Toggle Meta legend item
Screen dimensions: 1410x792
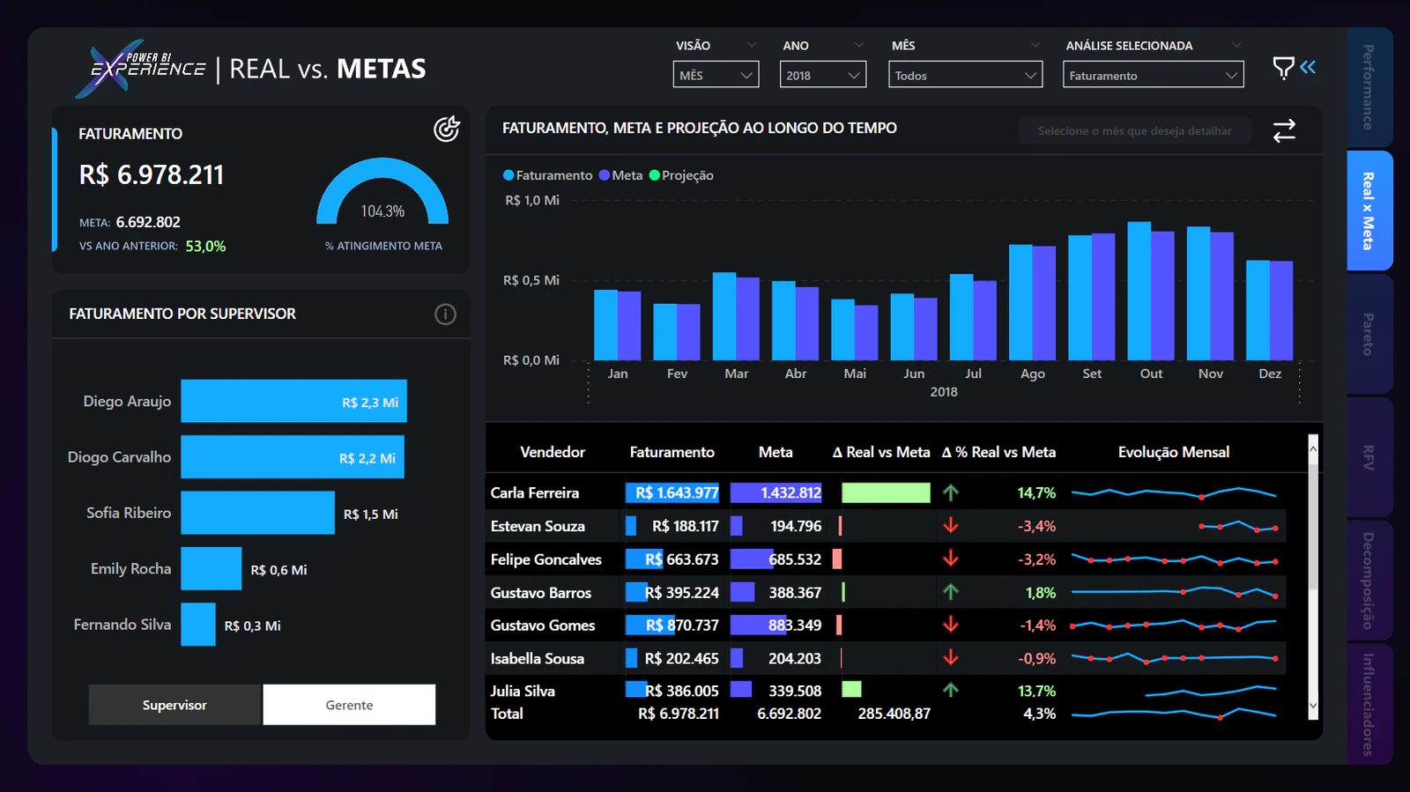point(620,175)
